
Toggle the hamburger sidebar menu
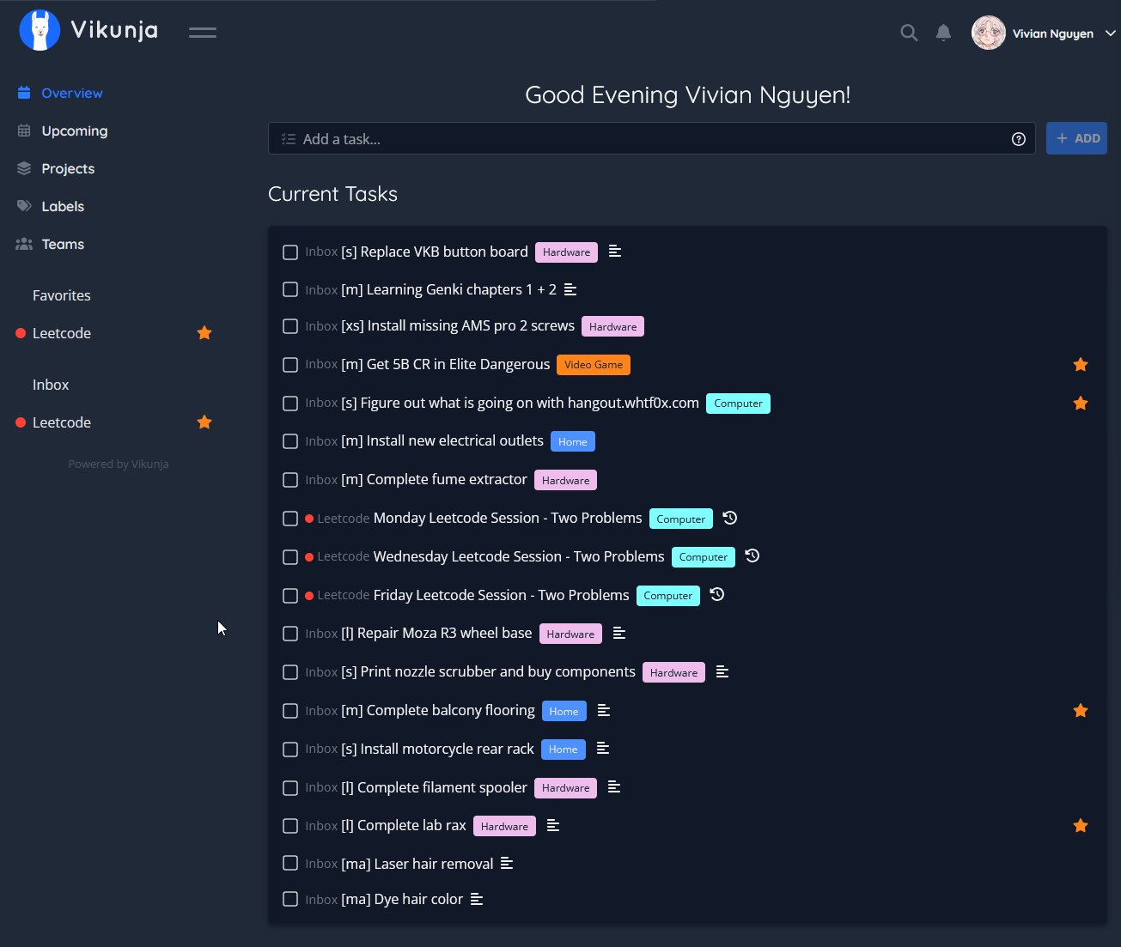click(x=203, y=33)
